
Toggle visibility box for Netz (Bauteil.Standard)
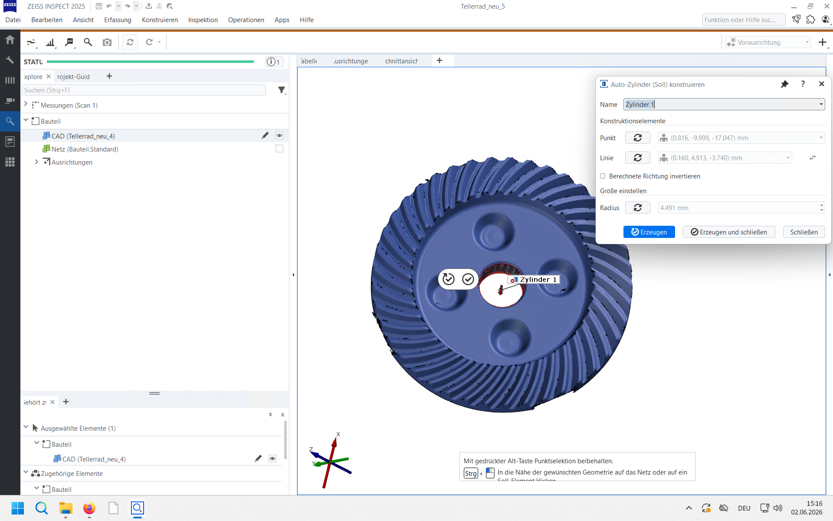(279, 149)
